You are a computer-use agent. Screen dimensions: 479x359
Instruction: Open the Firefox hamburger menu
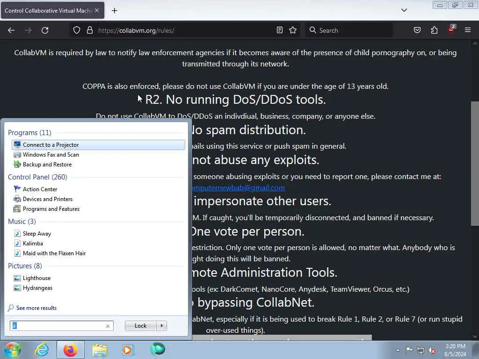point(468,30)
